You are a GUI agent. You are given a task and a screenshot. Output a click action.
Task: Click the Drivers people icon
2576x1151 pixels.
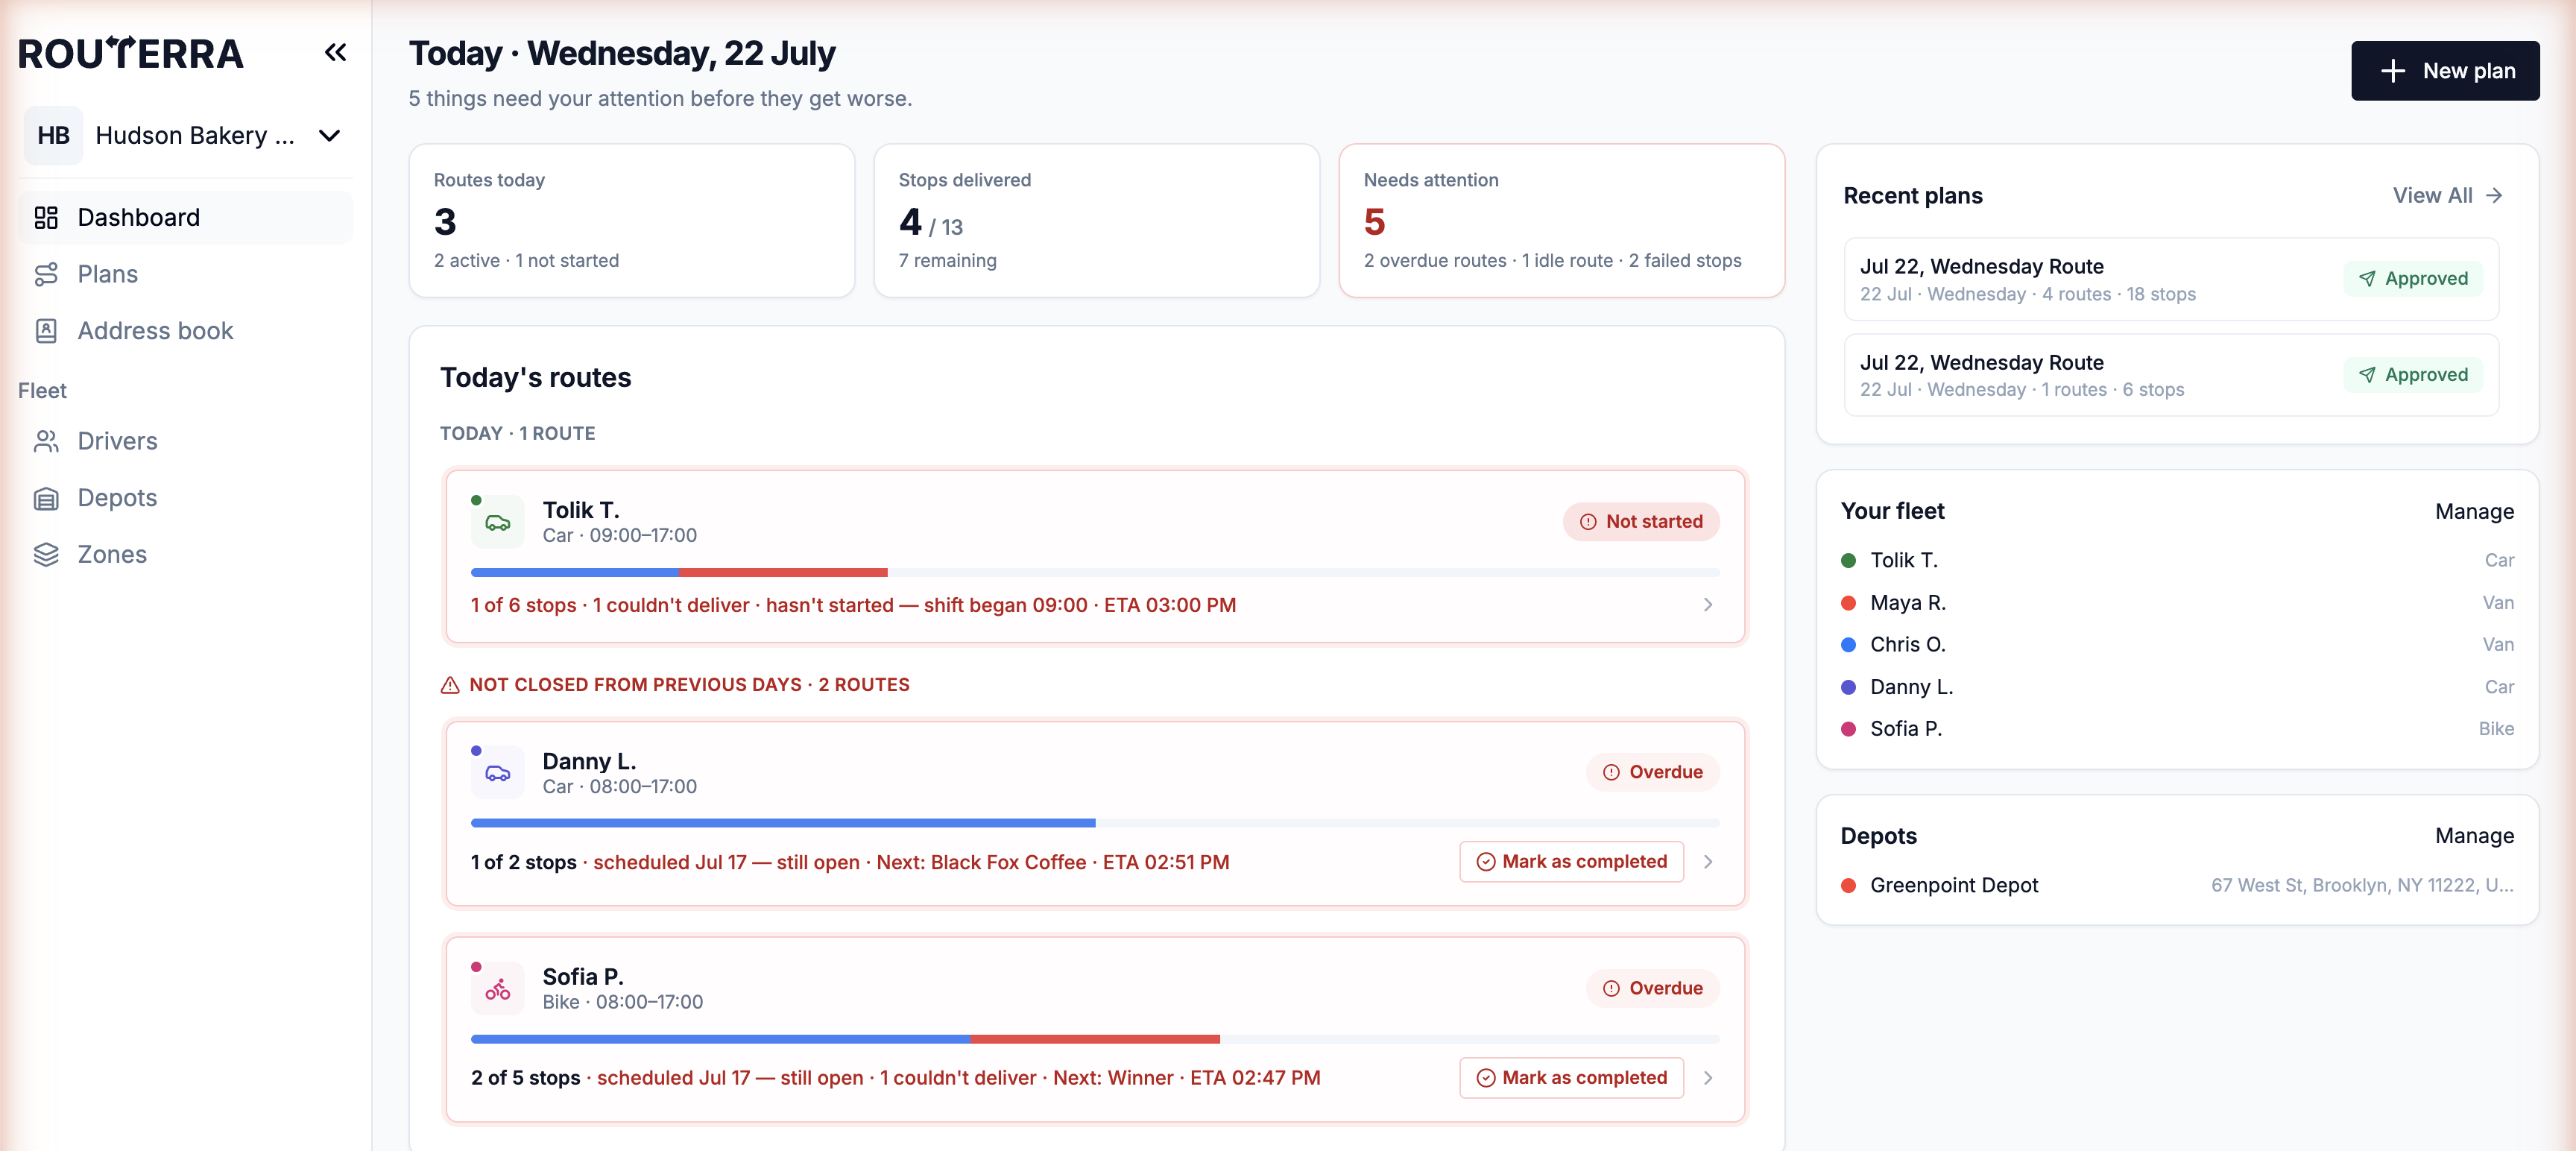pyautogui.click(x=46, y=441)
